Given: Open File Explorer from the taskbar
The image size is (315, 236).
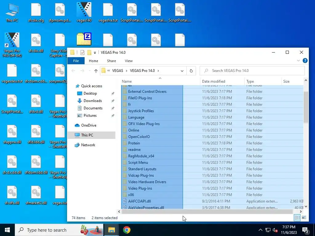Looking at the screenshot, I should tap(111, 230).
